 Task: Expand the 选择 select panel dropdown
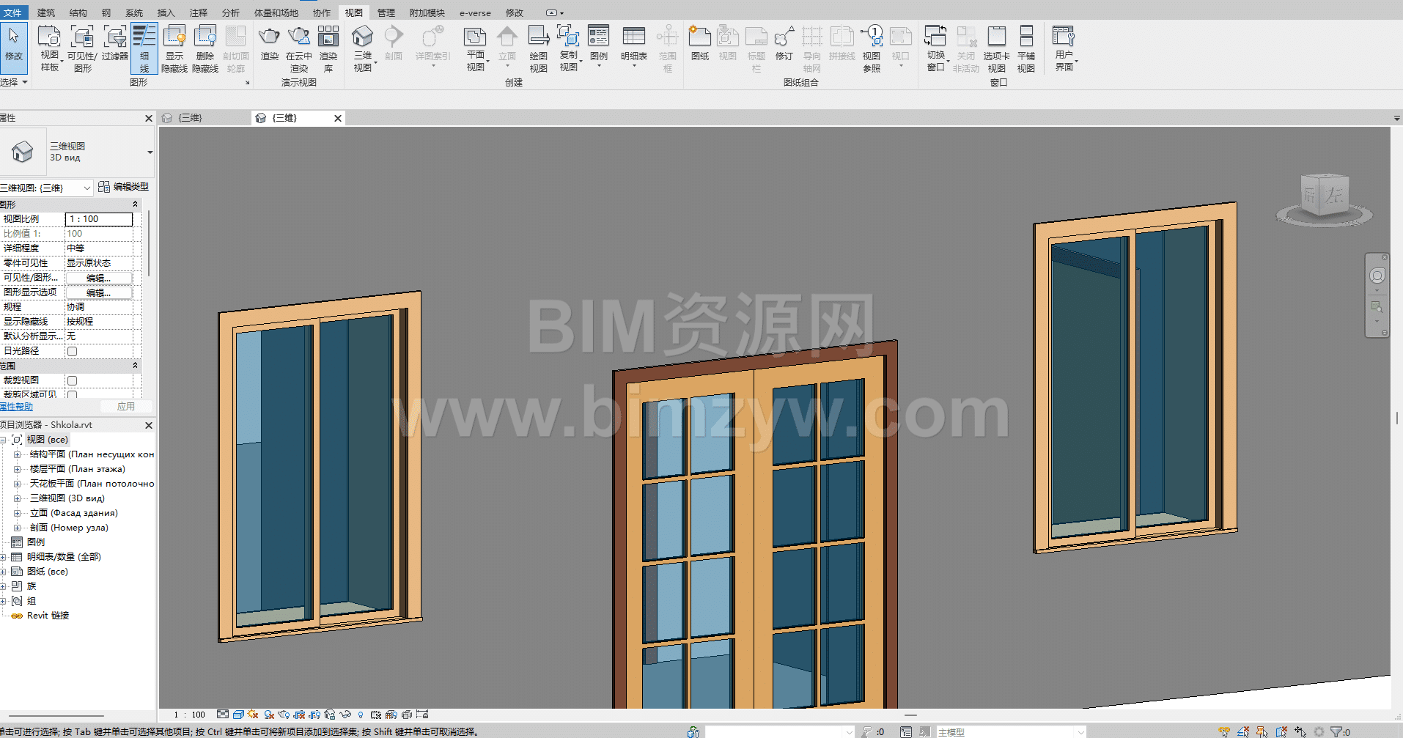[14, 82]
